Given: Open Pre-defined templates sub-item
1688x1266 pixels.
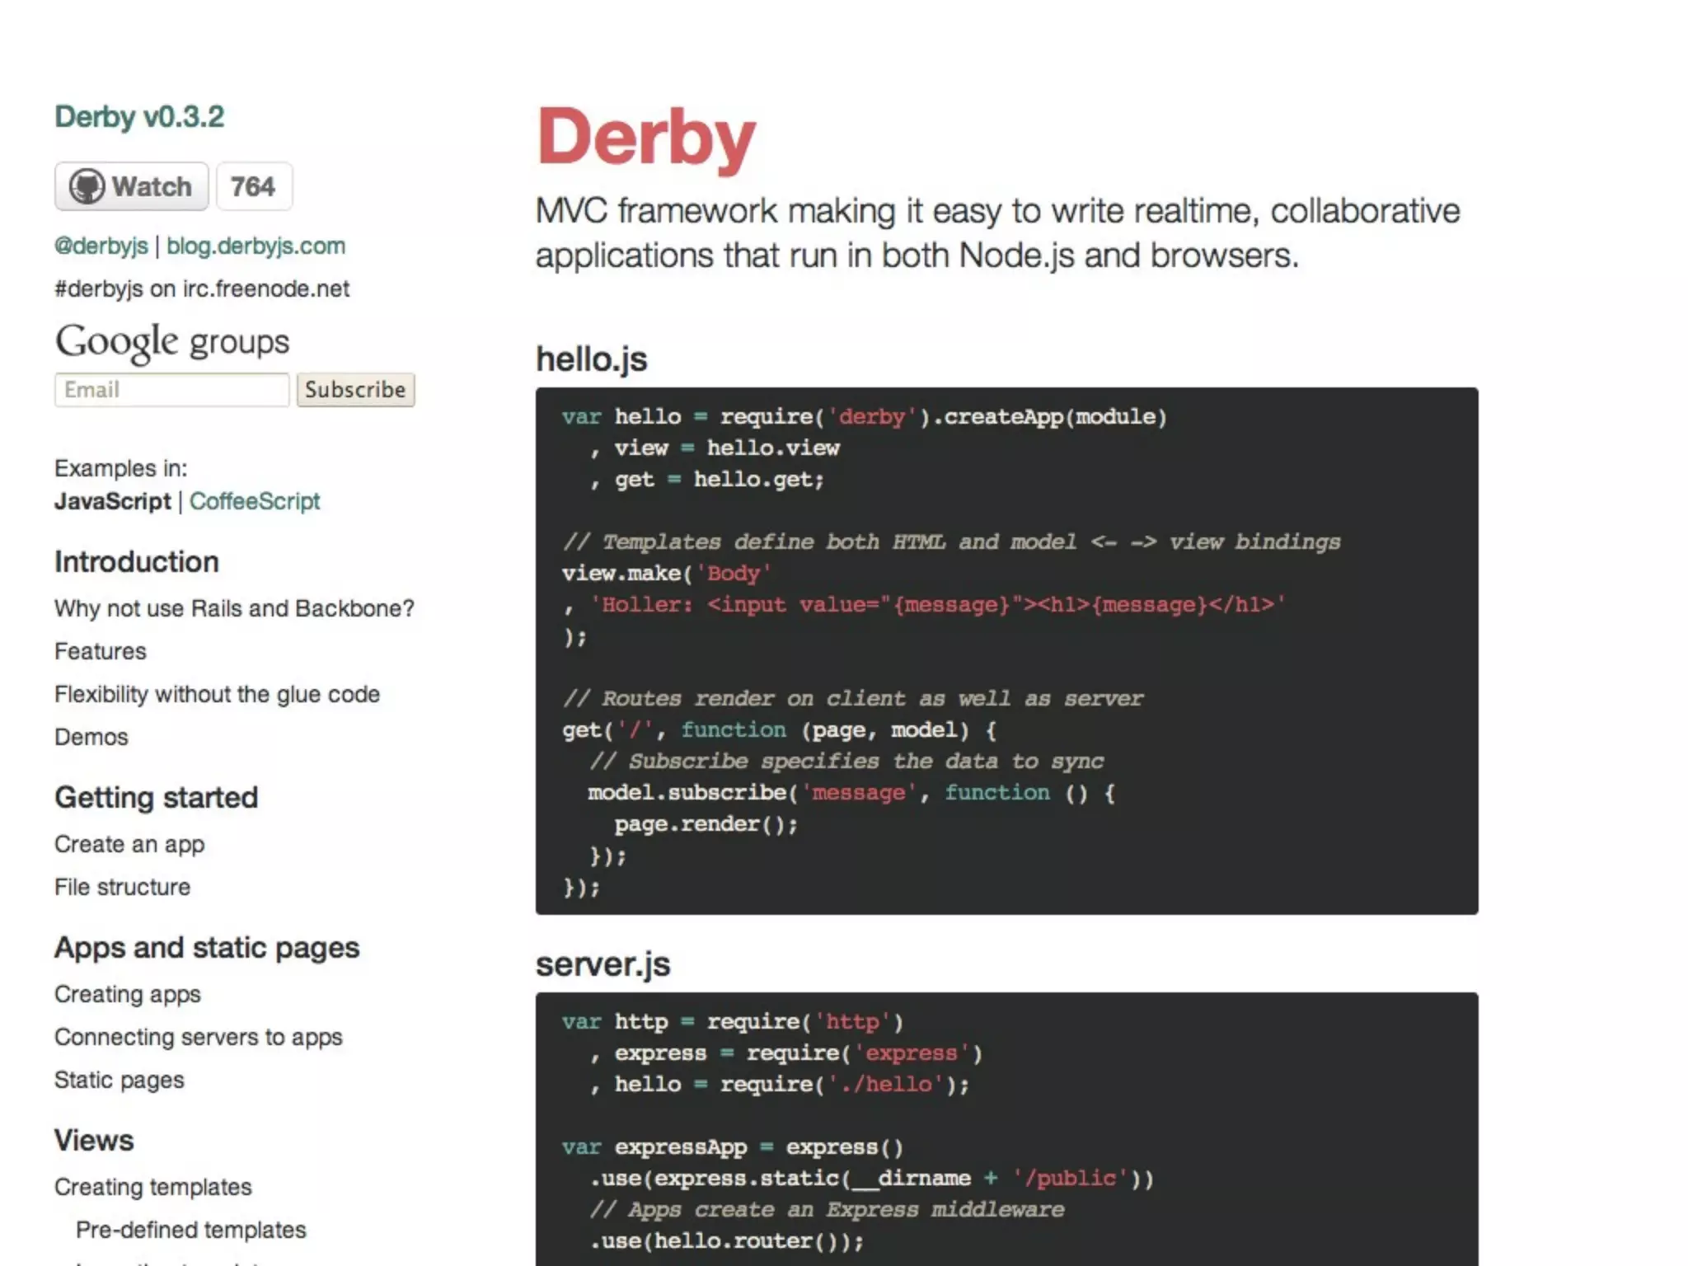Looking at the screenshot, I should pyautogui.click(x=191, y=1230).
